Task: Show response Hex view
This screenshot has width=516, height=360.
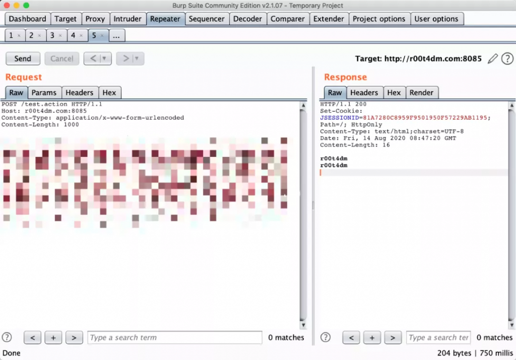Action: tap(394, 93)
